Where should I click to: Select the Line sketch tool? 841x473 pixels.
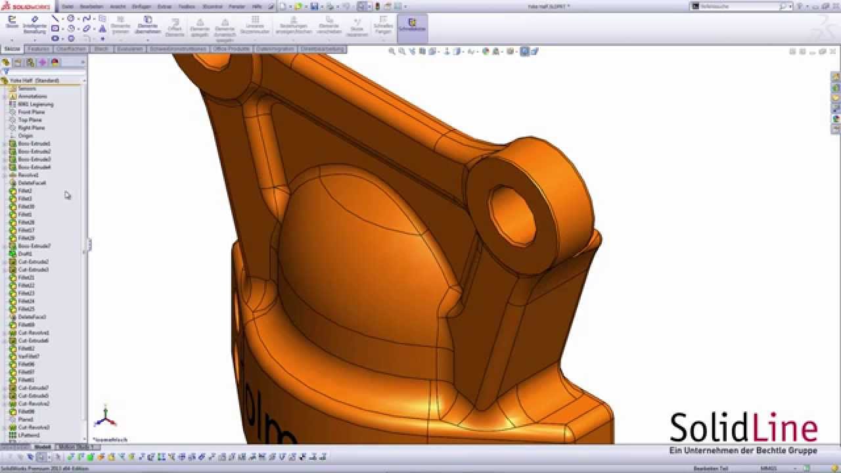coord(55,19)
